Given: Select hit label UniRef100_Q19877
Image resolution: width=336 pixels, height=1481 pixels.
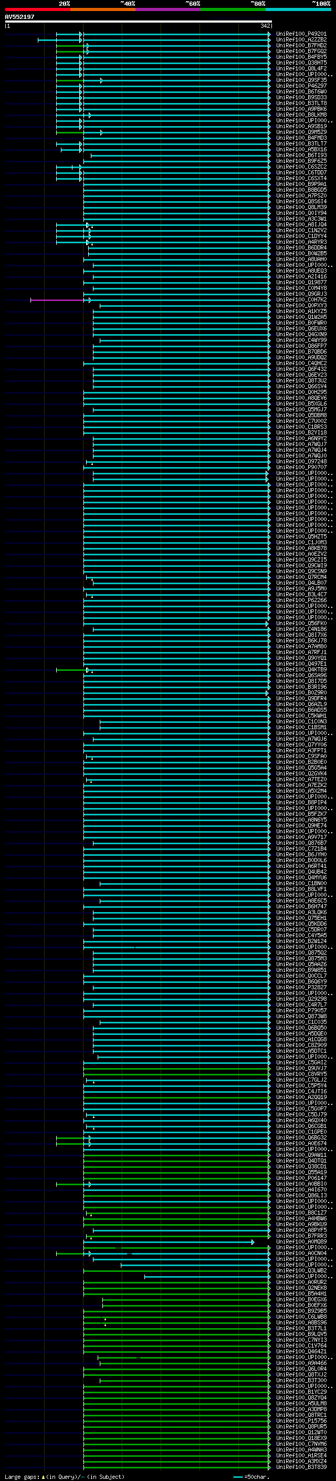Looking at the screenshot, I should 301,283.
